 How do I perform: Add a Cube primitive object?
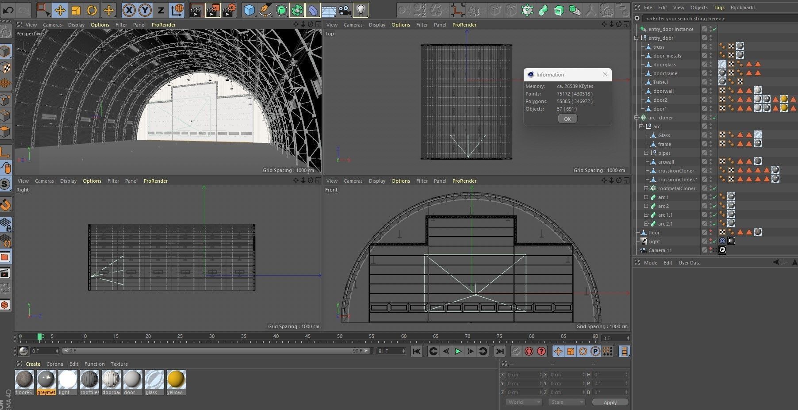[x=249, y=10]
